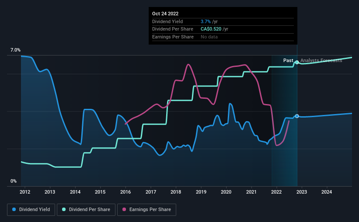Viewport: 359px width, 222px height.
Task: Select the Dividend Yield data point marker
Action: pos(297,116)
